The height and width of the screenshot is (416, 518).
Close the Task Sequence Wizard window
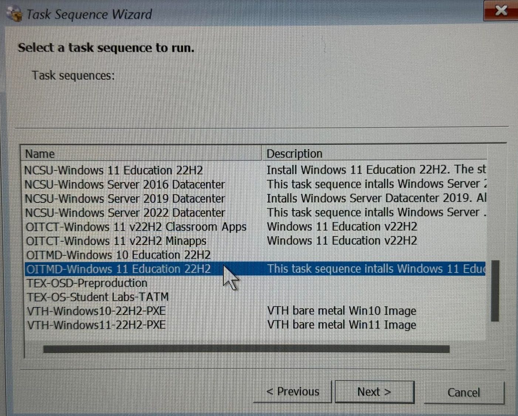tap(500, 11)
